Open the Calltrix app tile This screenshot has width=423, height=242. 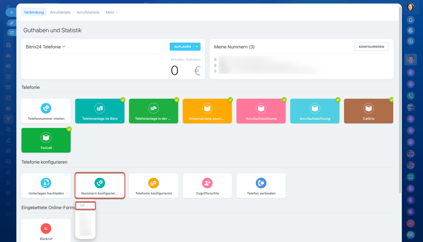coord(368,111)
